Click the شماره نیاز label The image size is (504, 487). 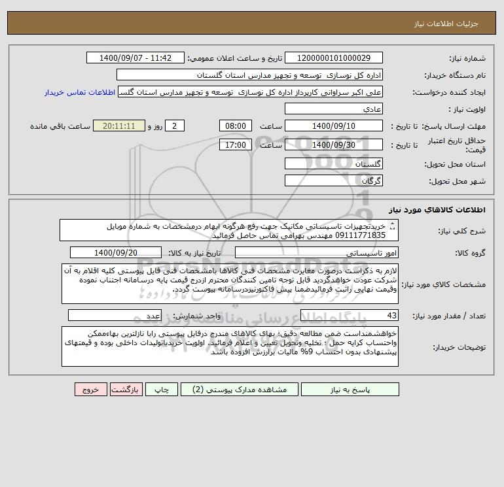click(467, 58)
